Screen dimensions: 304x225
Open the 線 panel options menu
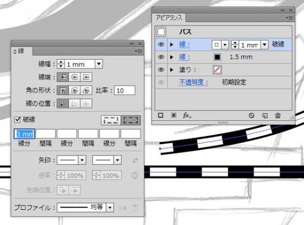click(138, 51)
